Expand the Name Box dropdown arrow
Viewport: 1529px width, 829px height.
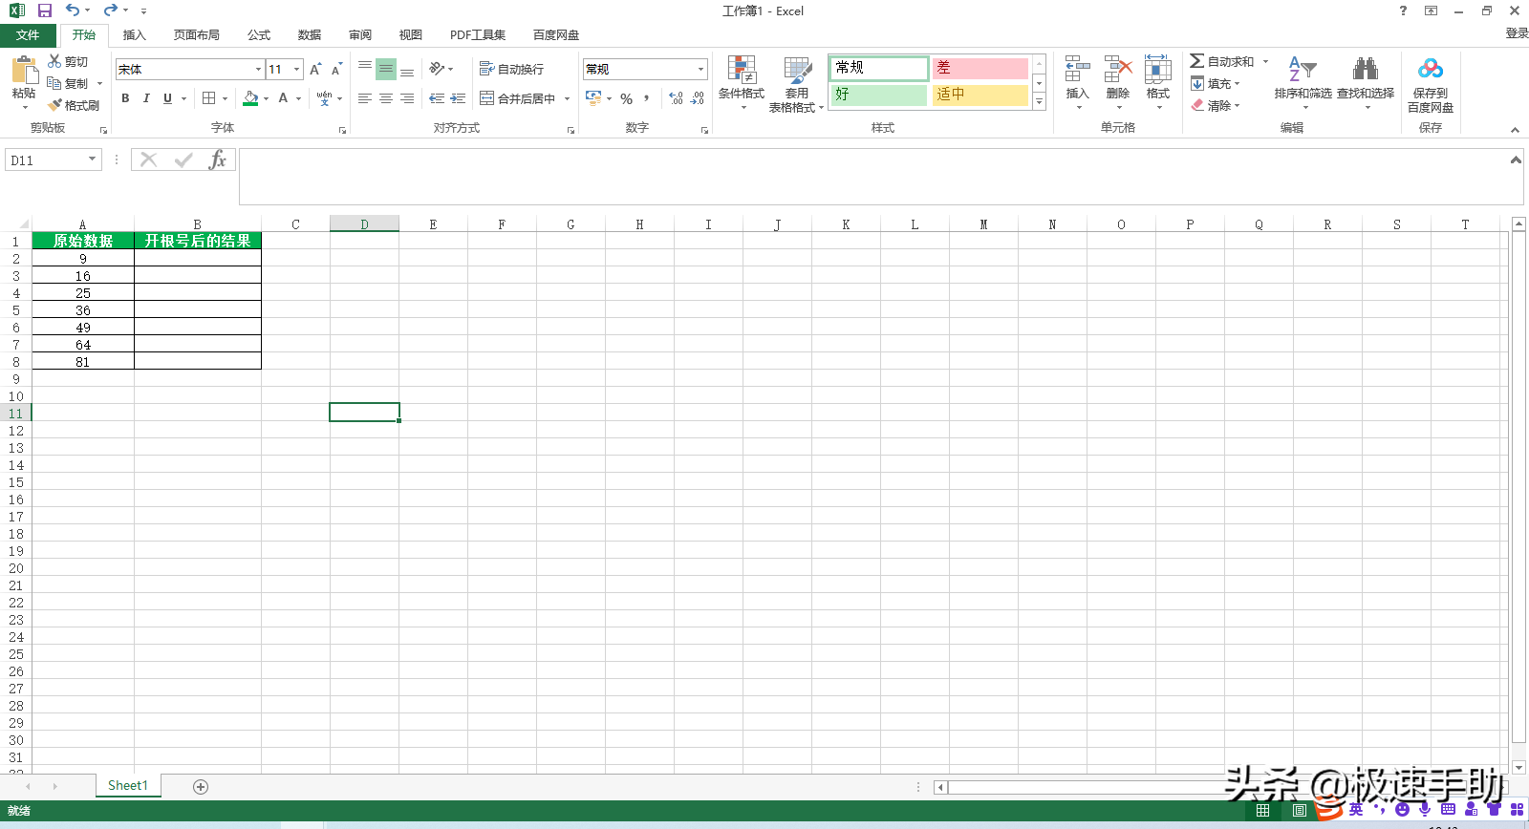pyautogui.click(x=93, y=159)
